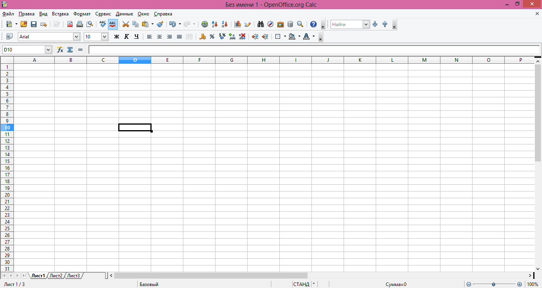
Task: Open the Данные menu
Action: click(124, 13)
